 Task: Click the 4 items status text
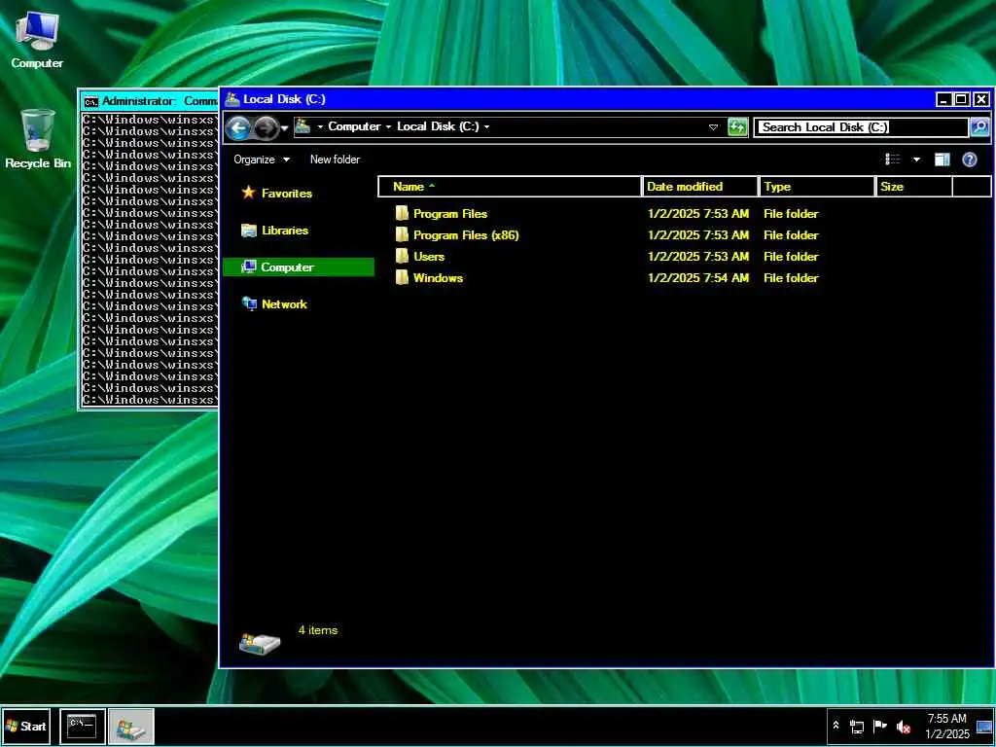318,630
